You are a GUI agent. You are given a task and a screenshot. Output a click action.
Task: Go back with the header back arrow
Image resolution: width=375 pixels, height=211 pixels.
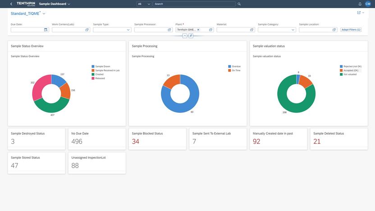[11, 4]
